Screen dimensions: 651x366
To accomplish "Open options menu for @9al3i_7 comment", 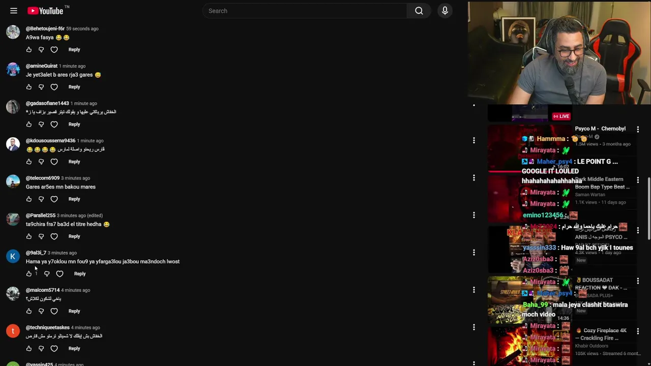I will click(x=474, y=252).
